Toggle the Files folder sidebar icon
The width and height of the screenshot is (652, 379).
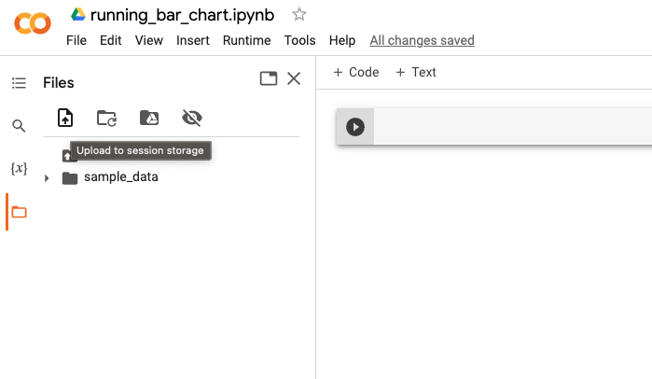(x=19, y=212)
